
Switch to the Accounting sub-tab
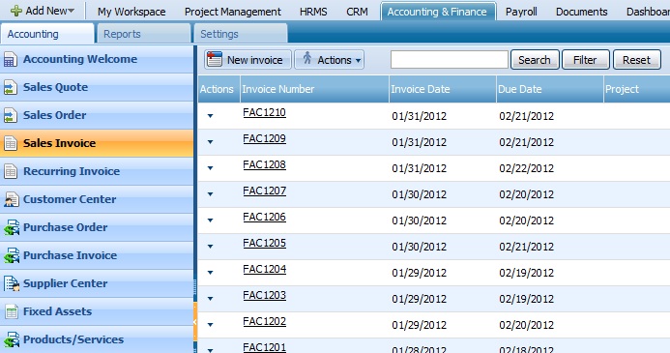[x=47, y=34]
